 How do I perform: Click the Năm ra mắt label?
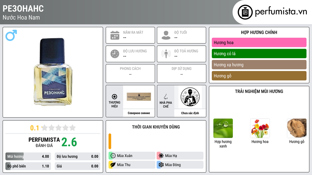tap(133, 32)
